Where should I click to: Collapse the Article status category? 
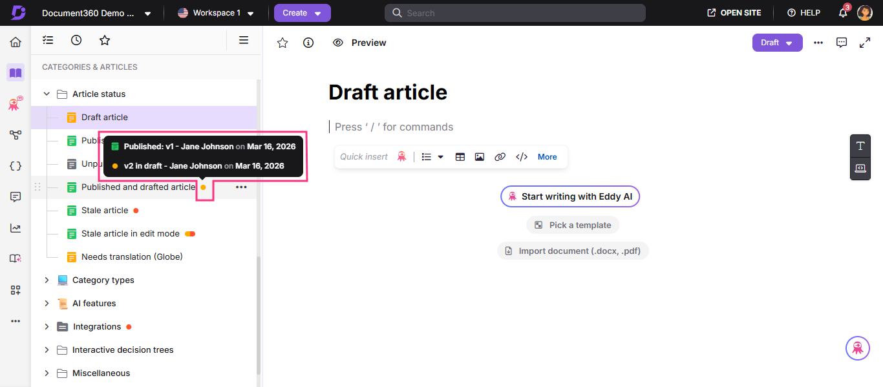coord(46,93)
